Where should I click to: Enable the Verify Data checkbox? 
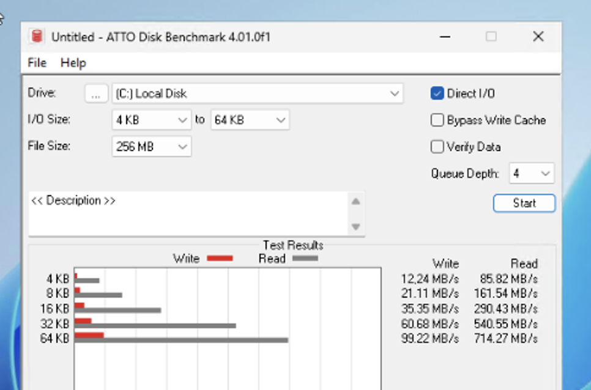coord(437,147)
